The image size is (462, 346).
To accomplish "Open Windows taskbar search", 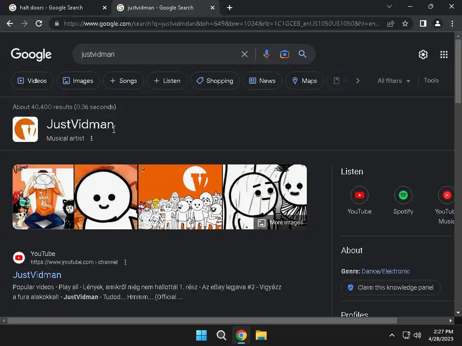I will pos(221,335).
